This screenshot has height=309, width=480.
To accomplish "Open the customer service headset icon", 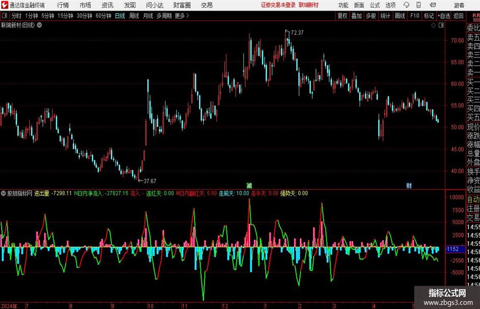I will coord(406,5).
